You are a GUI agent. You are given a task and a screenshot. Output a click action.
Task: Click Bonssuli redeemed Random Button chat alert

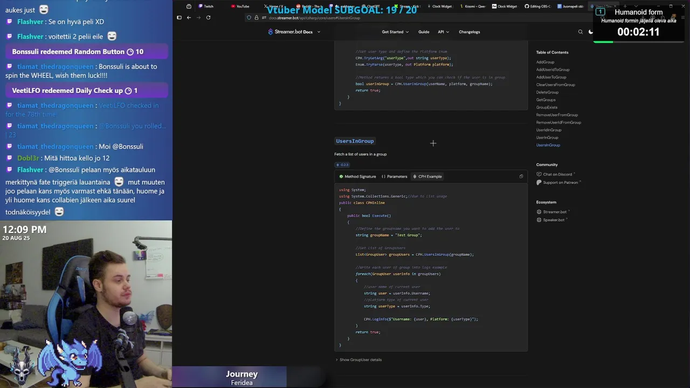tap(87, 52)
